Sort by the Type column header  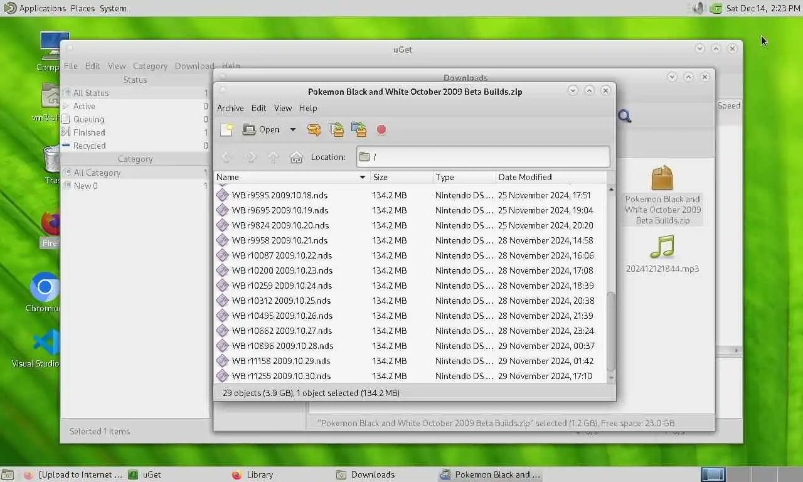coord(464,177)
